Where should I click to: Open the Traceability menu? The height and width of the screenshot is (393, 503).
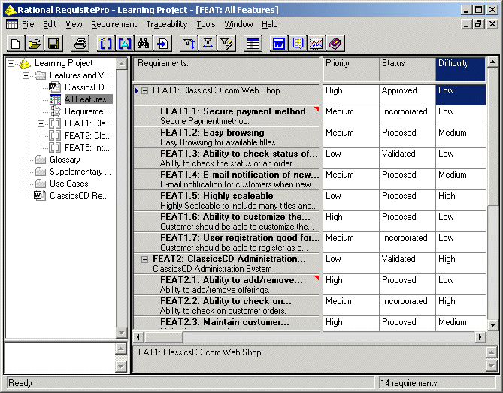click(167, 24)
